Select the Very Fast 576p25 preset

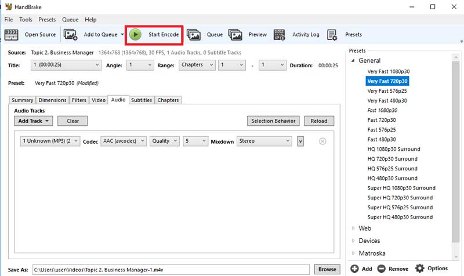pos(387,91)
